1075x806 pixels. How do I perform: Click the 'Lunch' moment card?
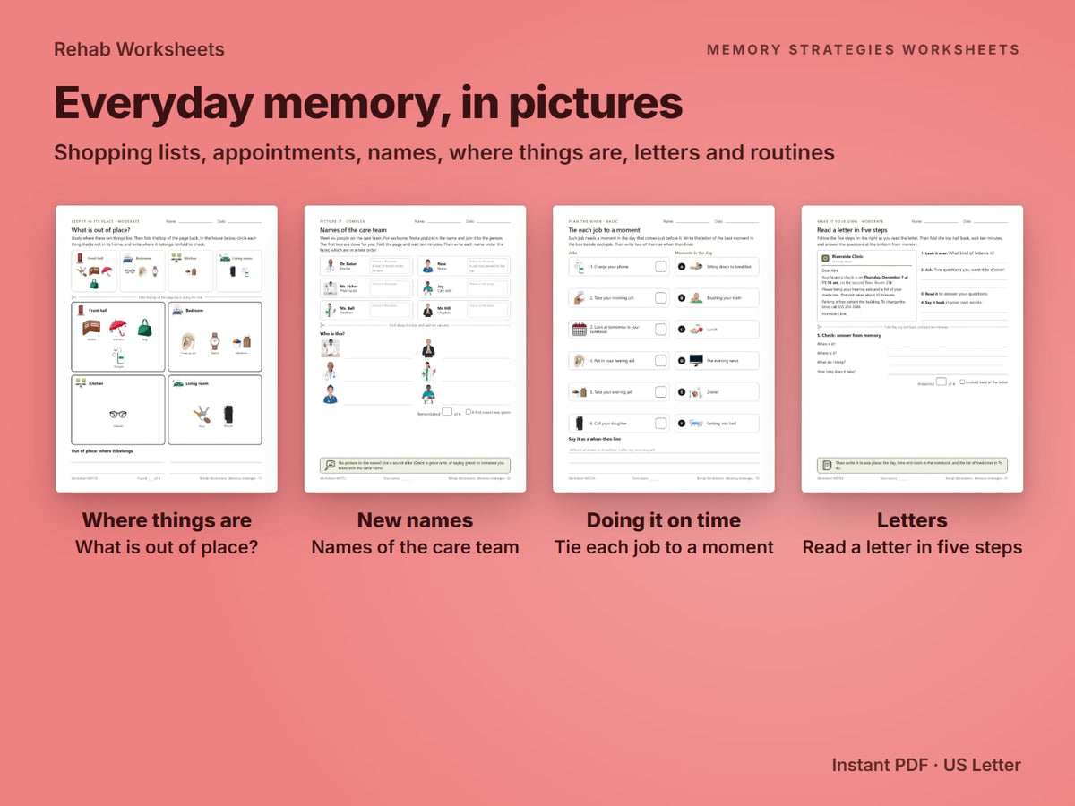point(717,330)
